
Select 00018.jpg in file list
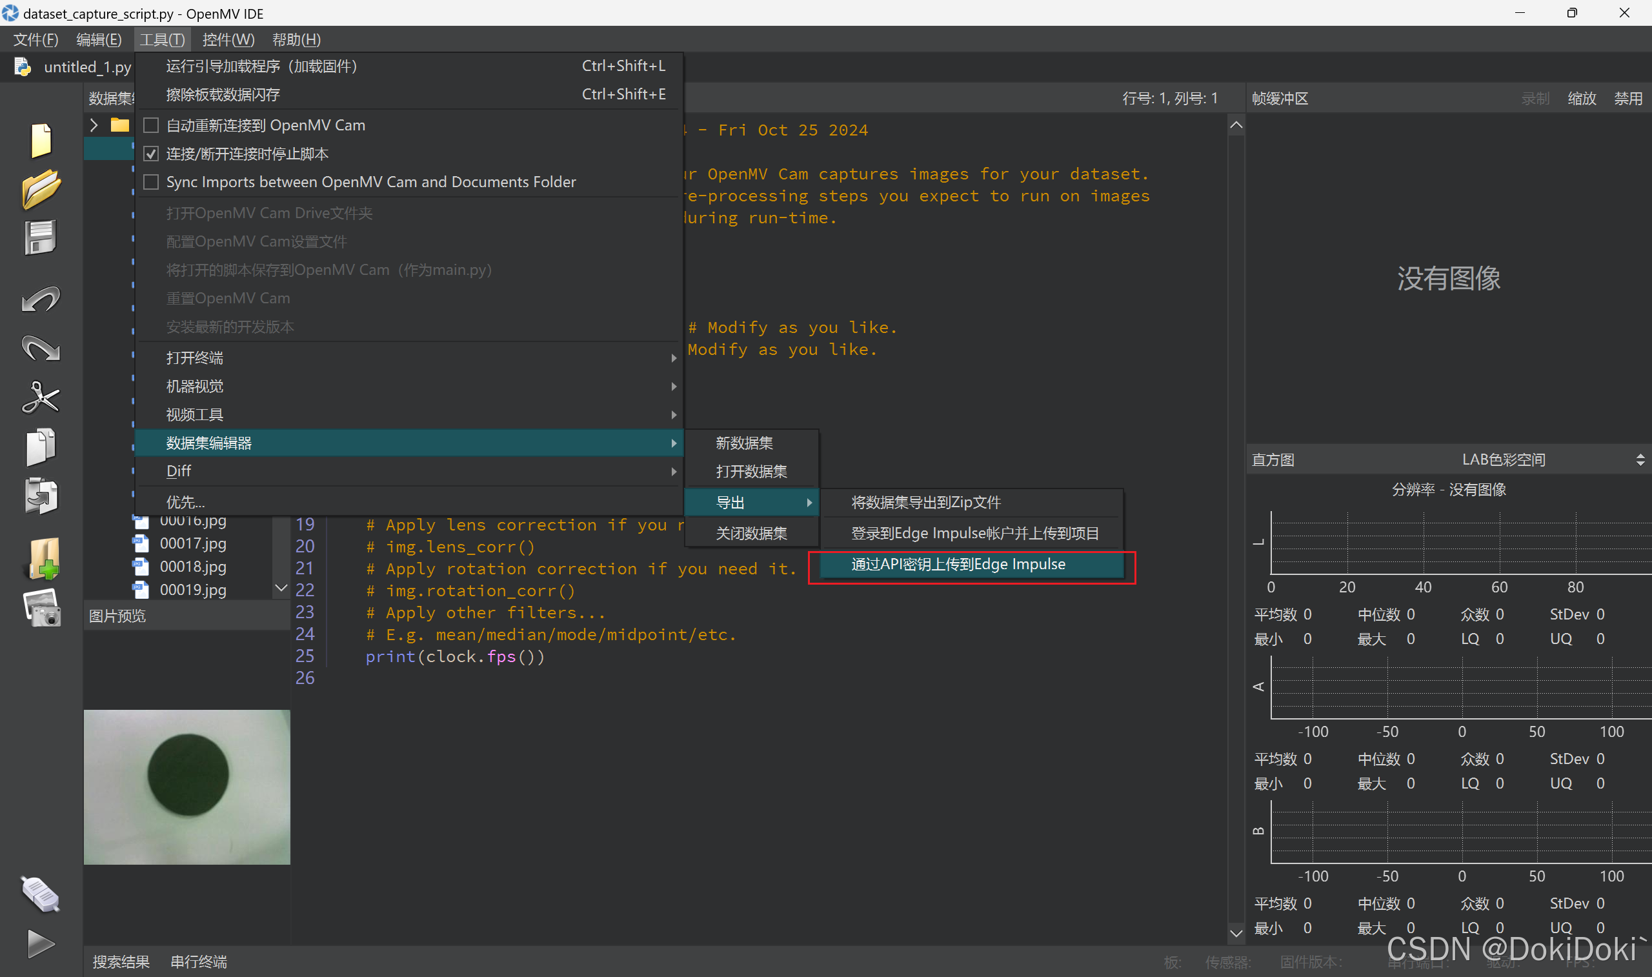193,566
